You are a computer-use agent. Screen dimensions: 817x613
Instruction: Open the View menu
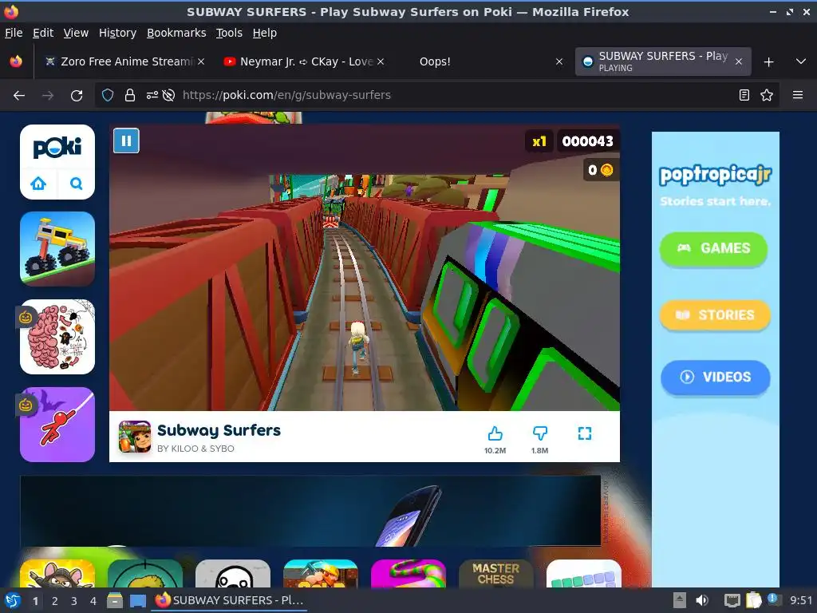click(76, 33)
